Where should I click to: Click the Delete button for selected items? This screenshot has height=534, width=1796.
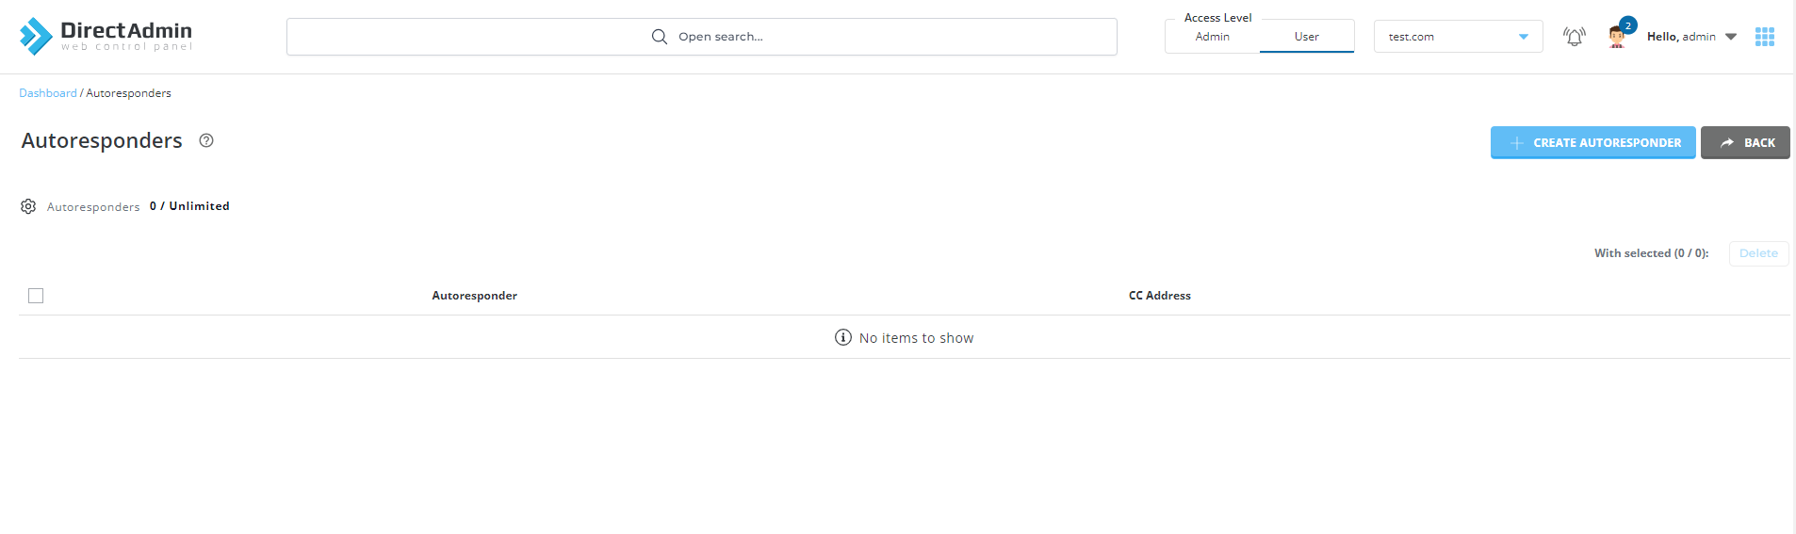(x=1758, y=253)
